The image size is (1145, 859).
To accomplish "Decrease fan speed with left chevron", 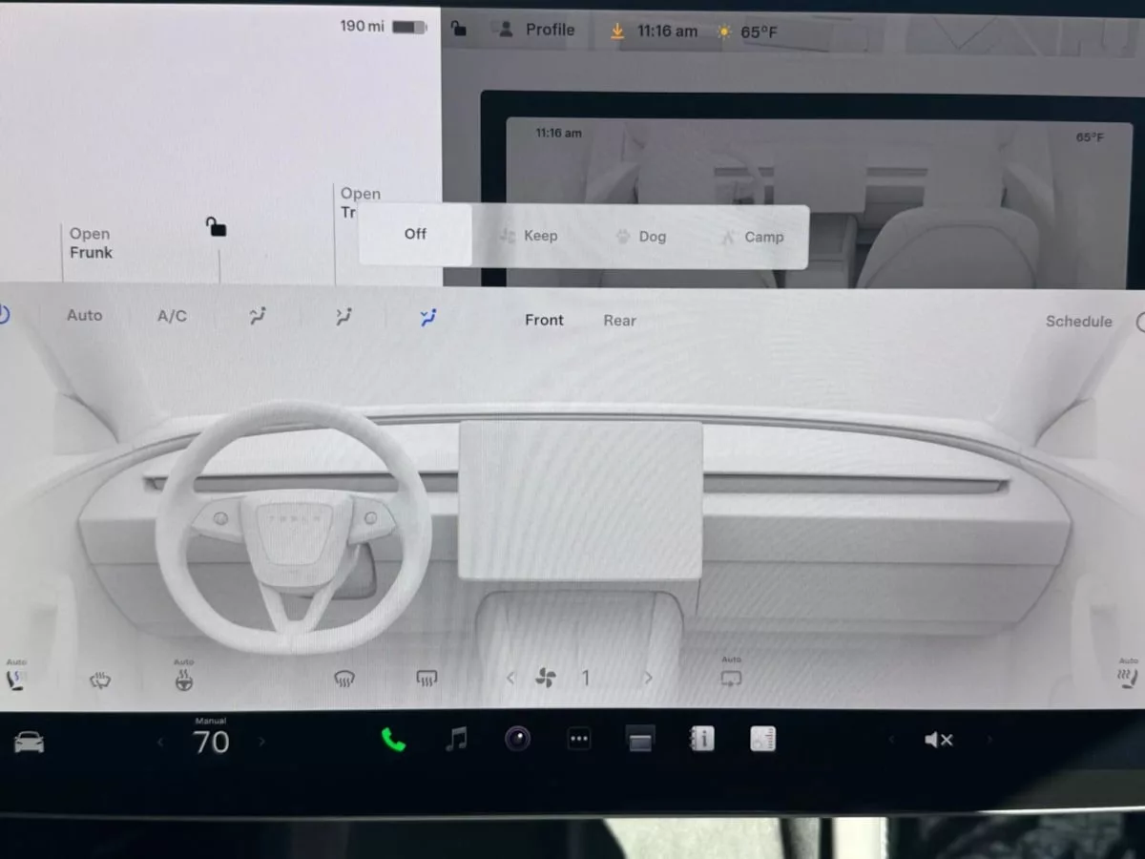I will (x=510, y=679).
